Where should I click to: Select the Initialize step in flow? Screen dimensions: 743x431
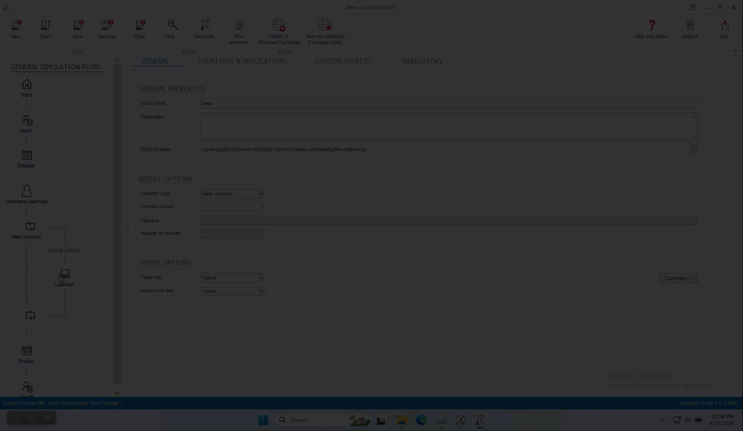point(26,159)
